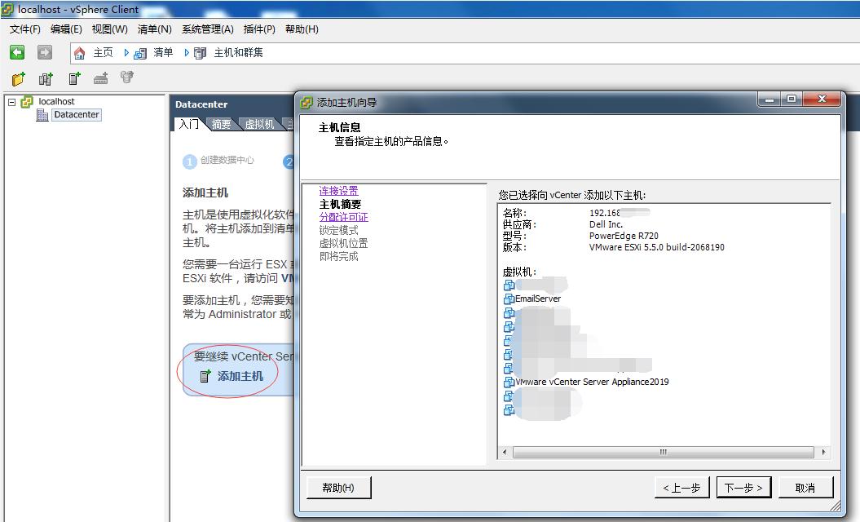
Task: Click the EmailServer virtual machine icon
Action: tap(508, 299)
